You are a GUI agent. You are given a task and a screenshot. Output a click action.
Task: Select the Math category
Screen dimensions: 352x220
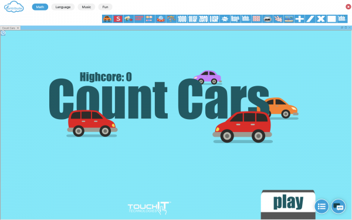40,7
